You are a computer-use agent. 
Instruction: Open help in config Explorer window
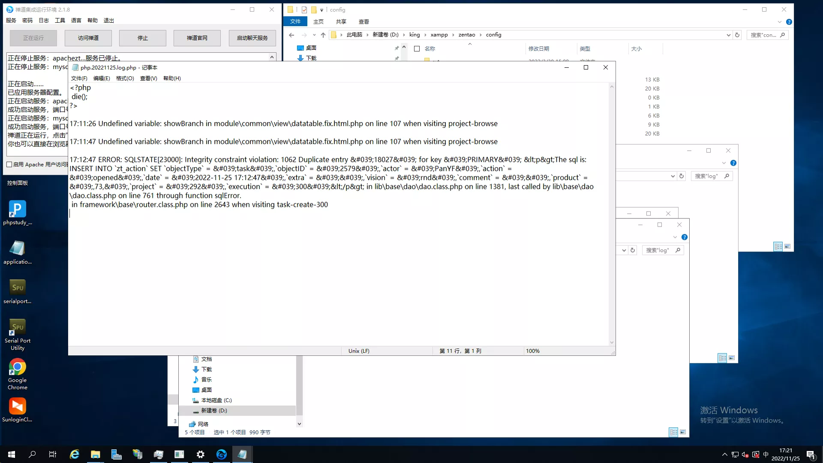click(x=789, y=22)
